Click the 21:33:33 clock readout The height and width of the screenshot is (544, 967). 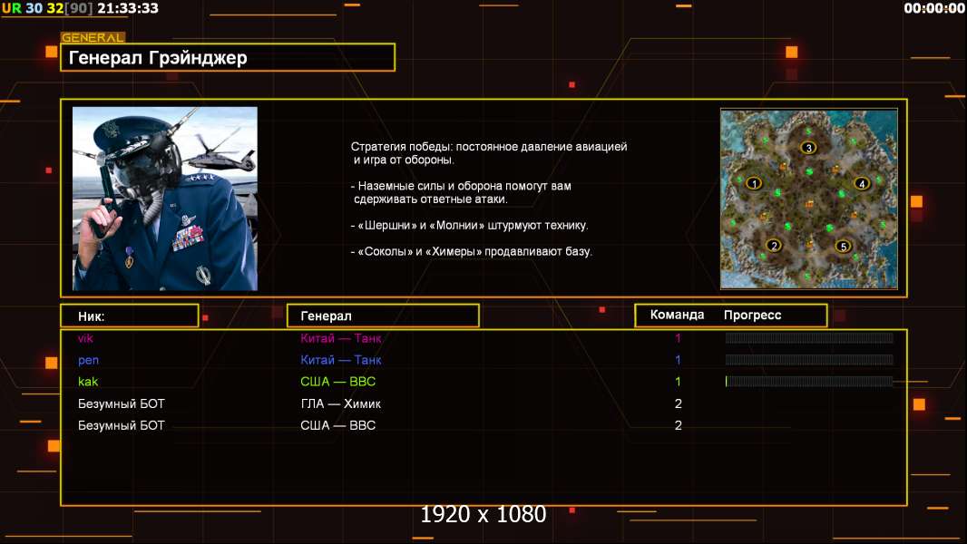pyautogui.click(x=128, y=8)
